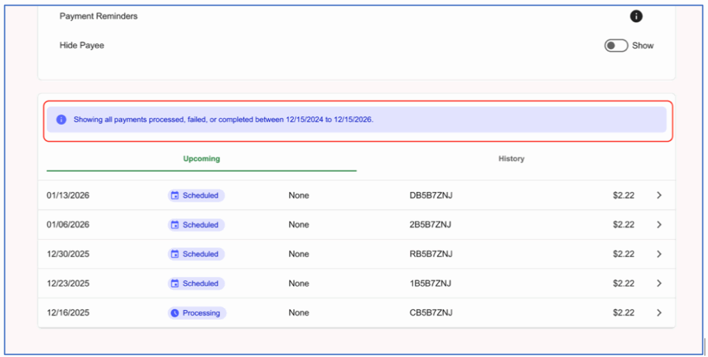Click the info icon in date range banner
Image resolution: width=708 pixels, height=357 pixels.
(61, 119)
